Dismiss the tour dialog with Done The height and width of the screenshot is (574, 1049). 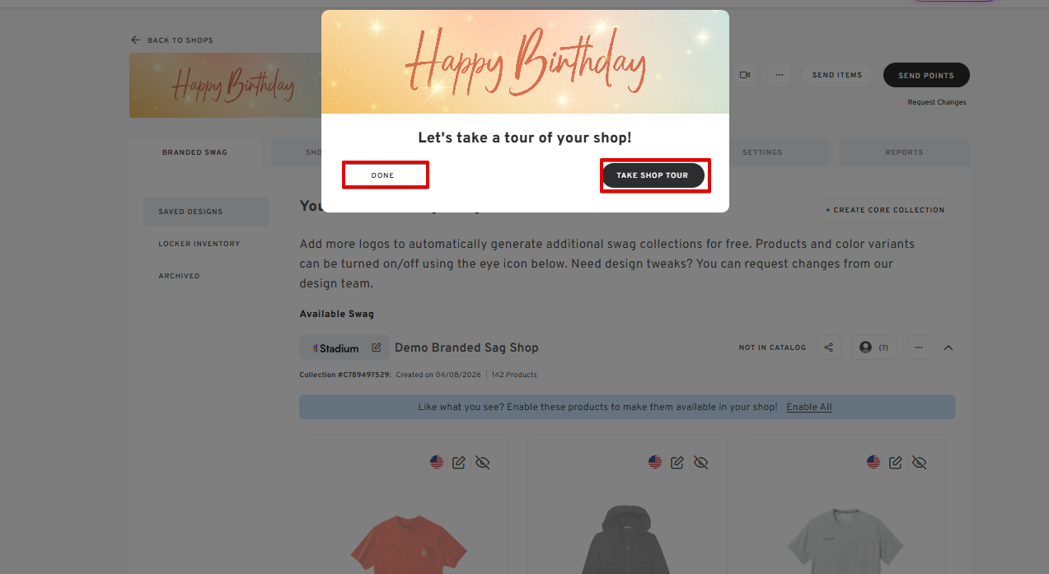click(x=383, y=175)
